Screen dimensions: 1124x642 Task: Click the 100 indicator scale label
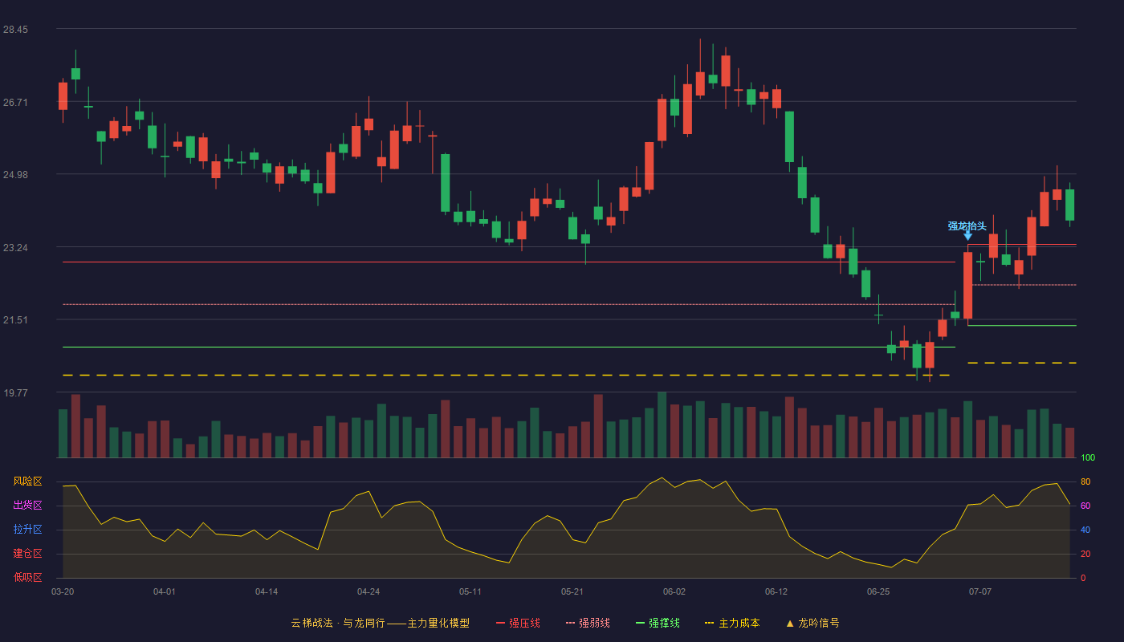tap(1088, 458)
